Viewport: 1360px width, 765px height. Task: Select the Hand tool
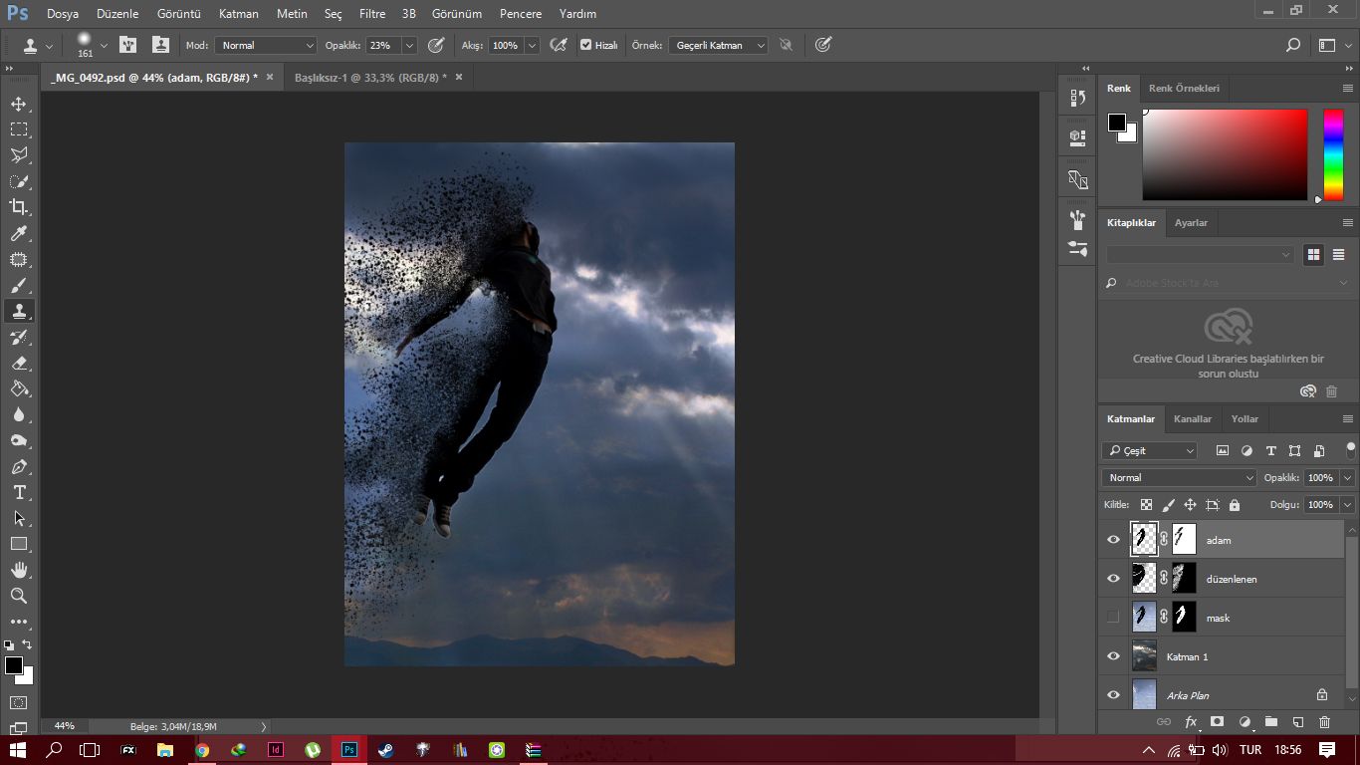(19, 570)
